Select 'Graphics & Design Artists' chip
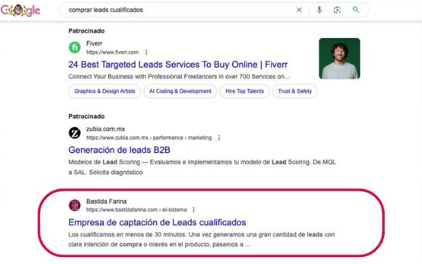 pyautogui.click(x=104, y=91)
